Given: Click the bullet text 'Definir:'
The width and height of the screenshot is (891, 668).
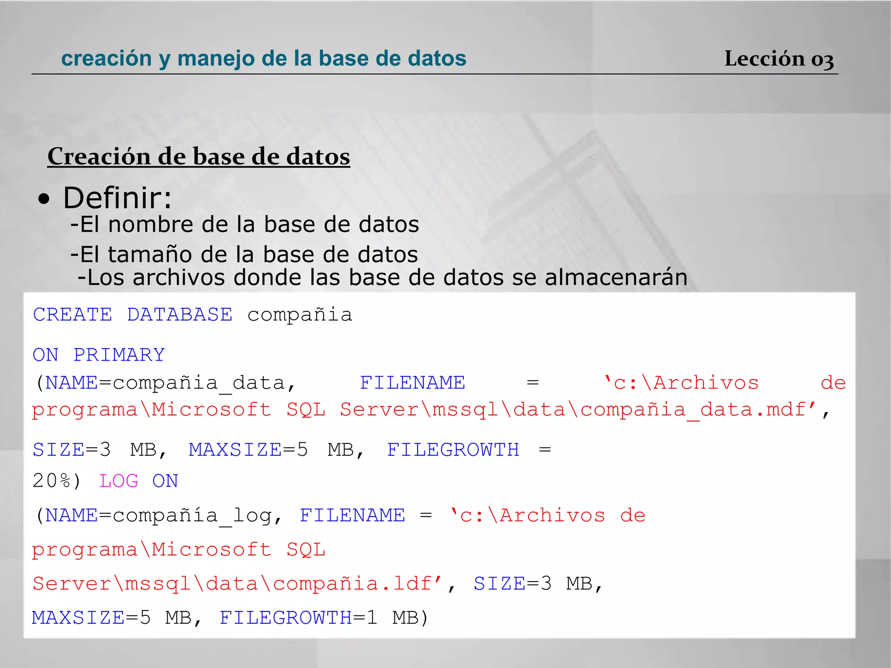Looking at the screenshot, I should click(x=117, y=198).
